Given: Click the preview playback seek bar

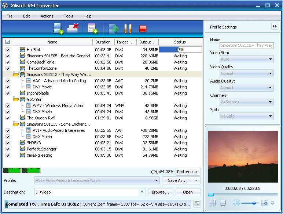Looking at the screenshot, I should [243, 195].
